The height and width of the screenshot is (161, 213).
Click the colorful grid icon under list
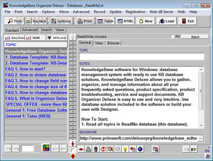46,148
